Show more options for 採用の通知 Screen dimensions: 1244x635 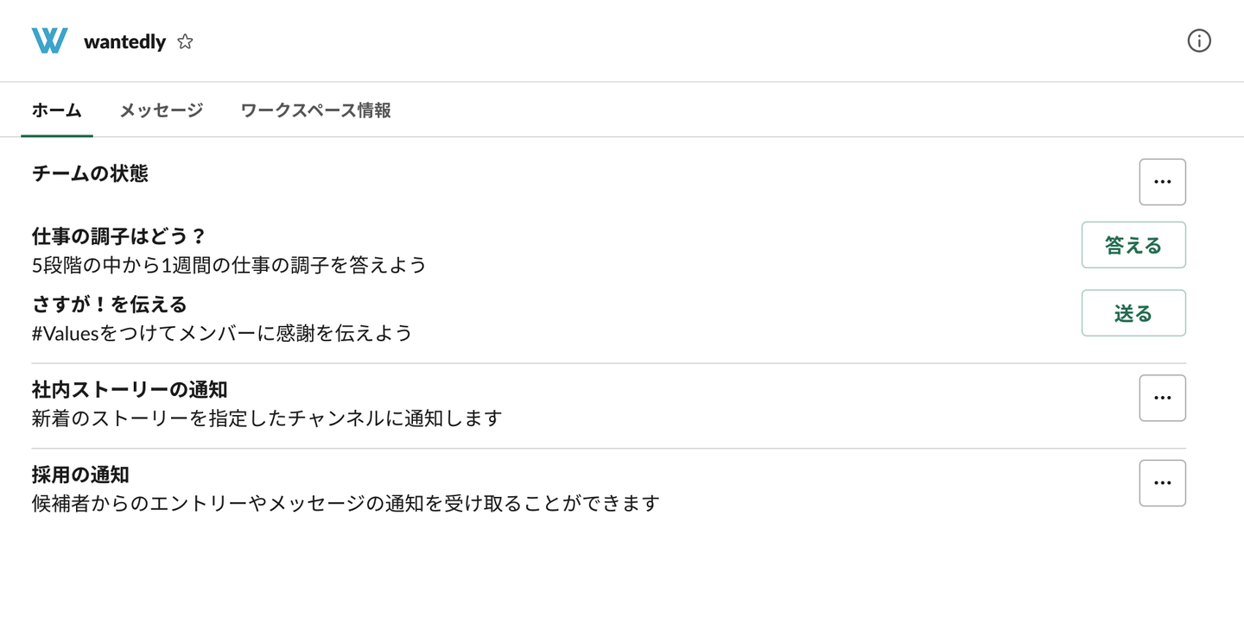(1162, 483)
